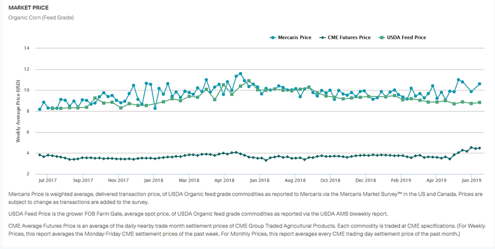Click the USDA Feed square legend marker

[x=382, y=37]
